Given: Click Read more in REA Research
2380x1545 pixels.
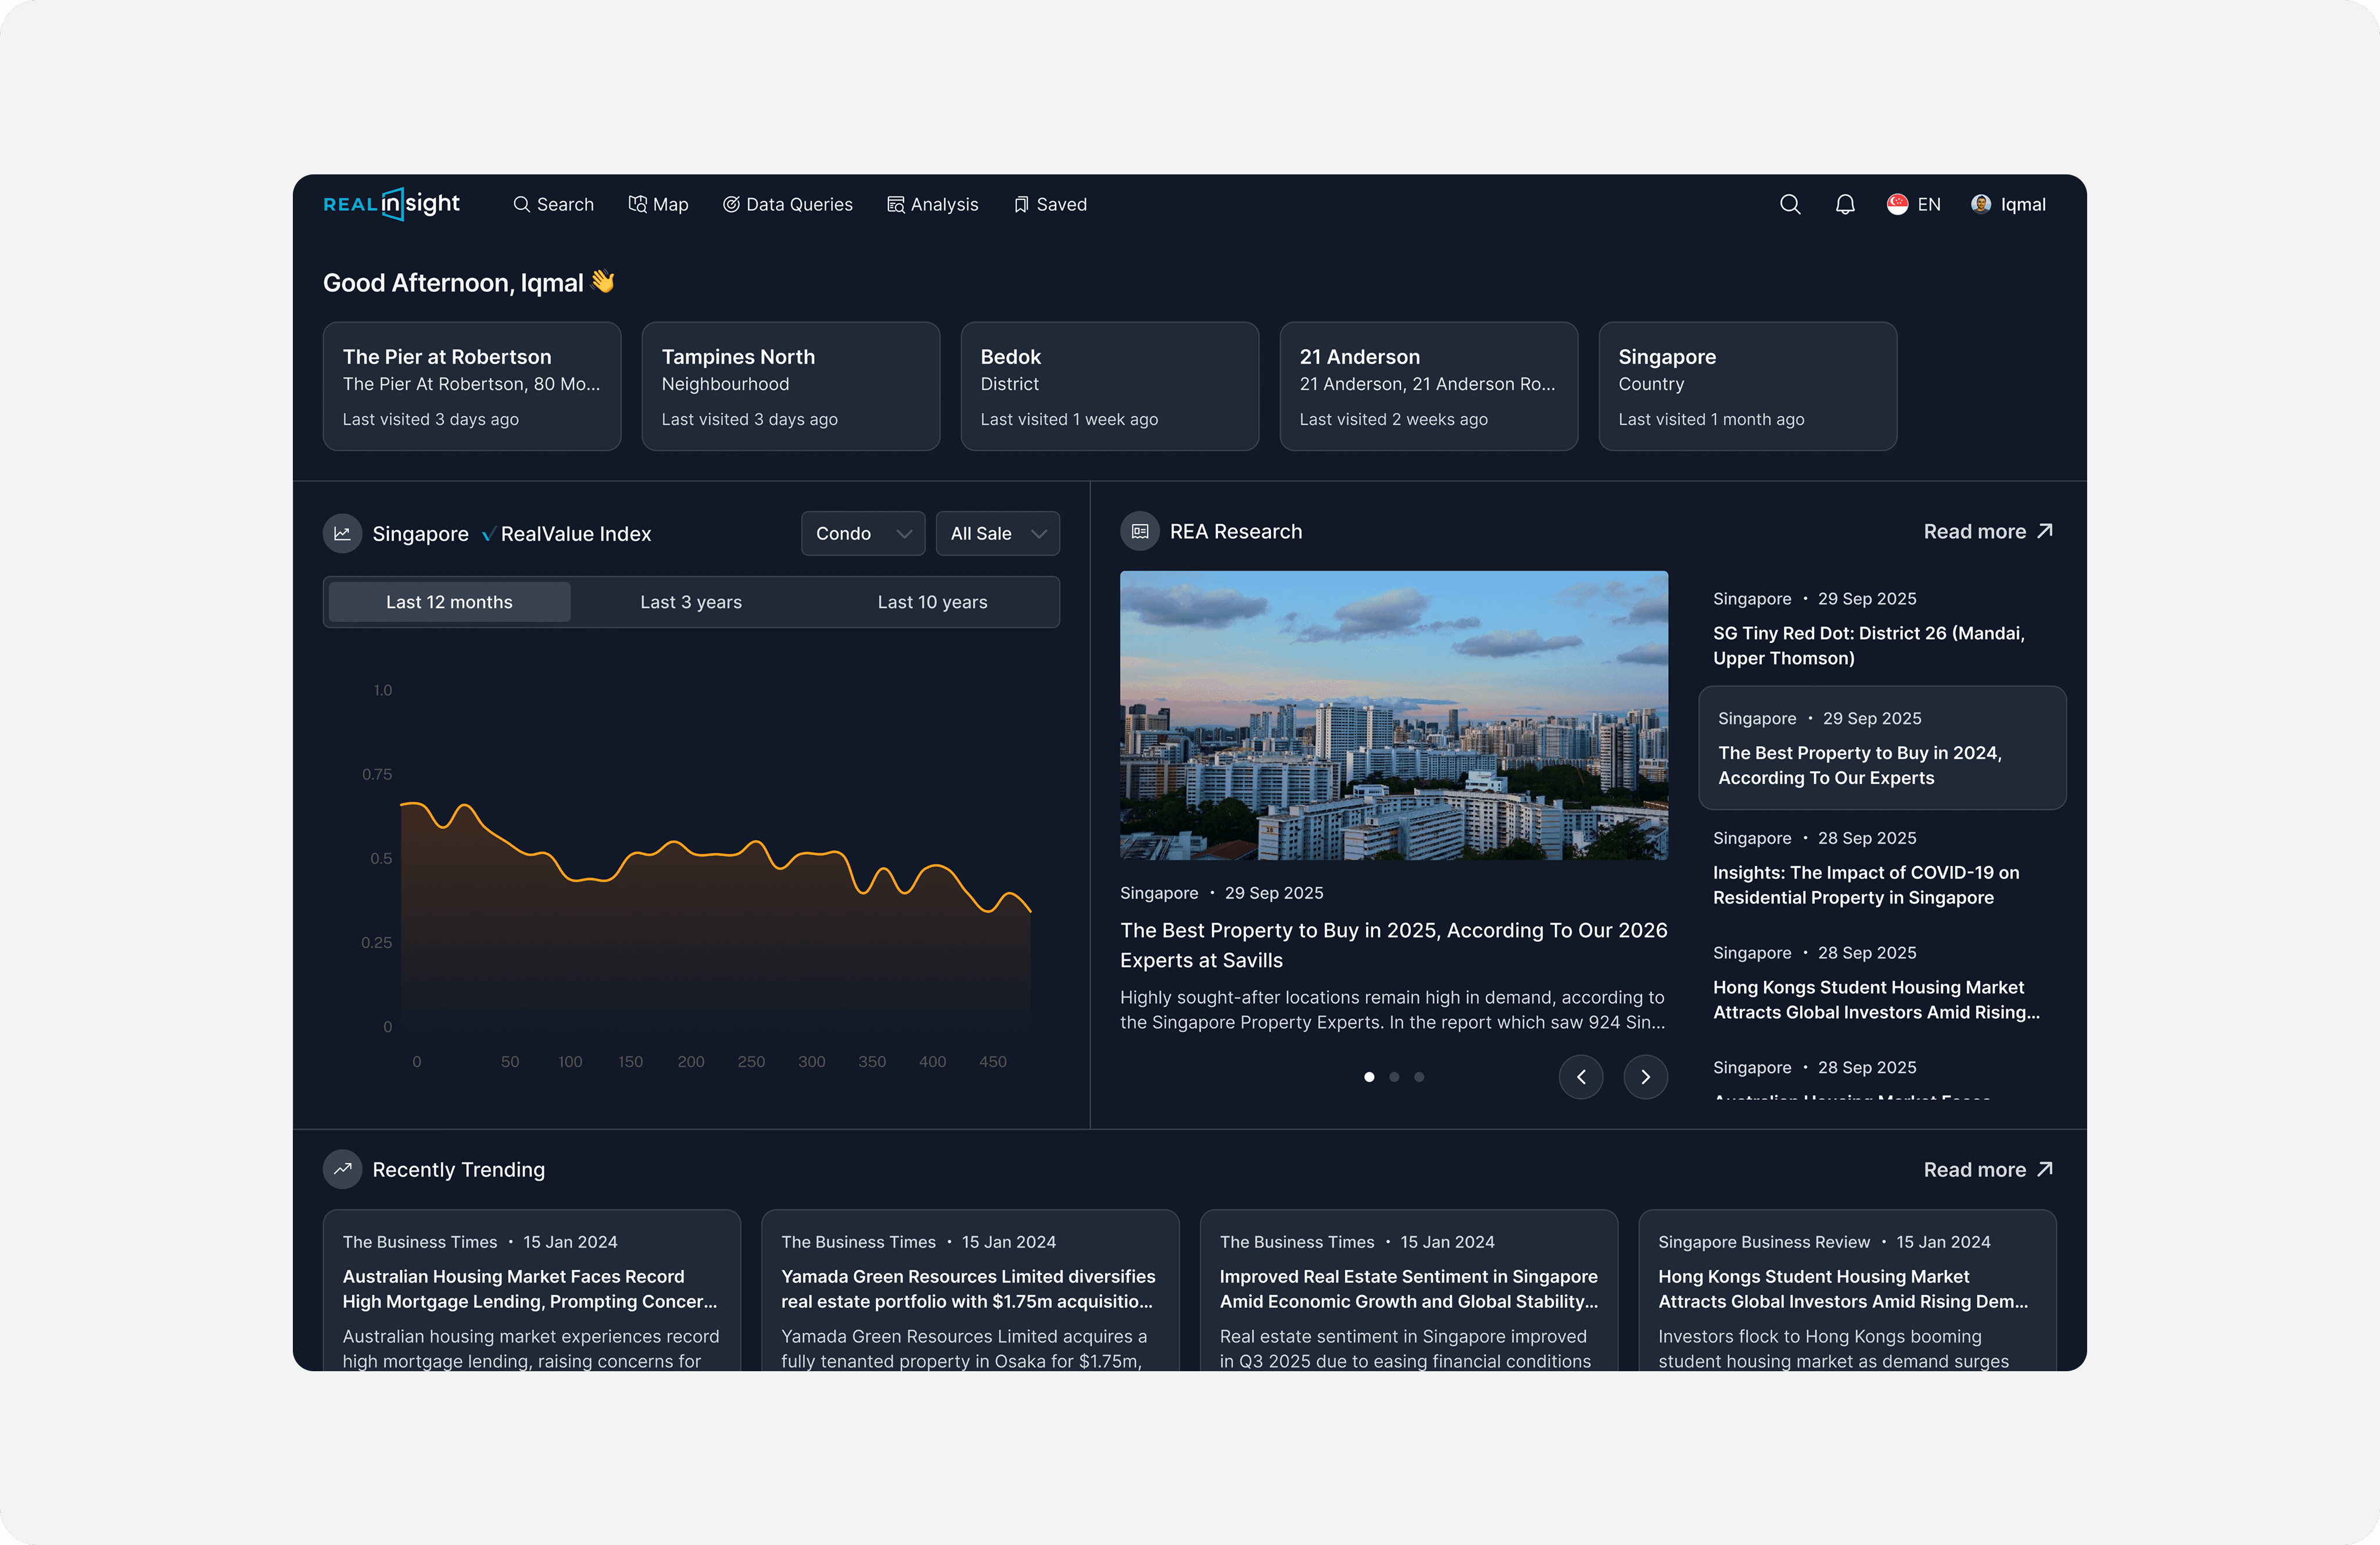Looking at the screenshot, I should (x=1987, y=531).
